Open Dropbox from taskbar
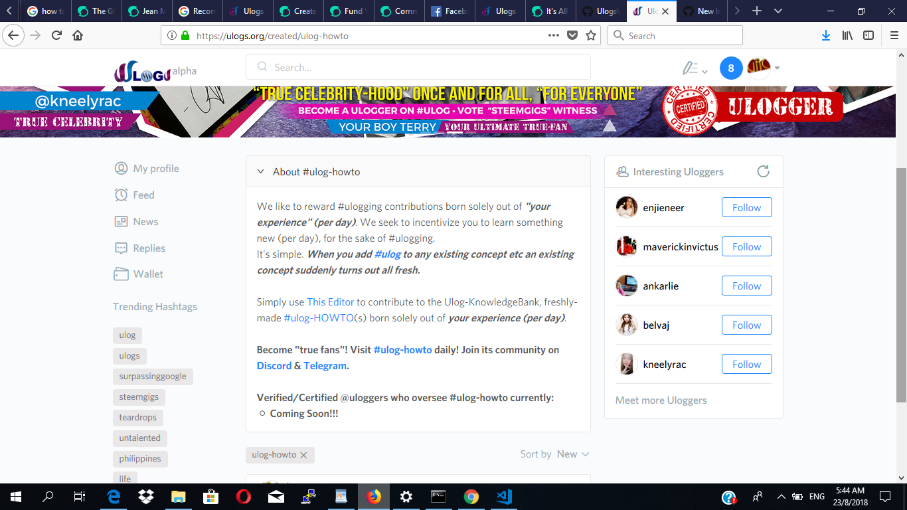907x510 pixels. point(146,496)
